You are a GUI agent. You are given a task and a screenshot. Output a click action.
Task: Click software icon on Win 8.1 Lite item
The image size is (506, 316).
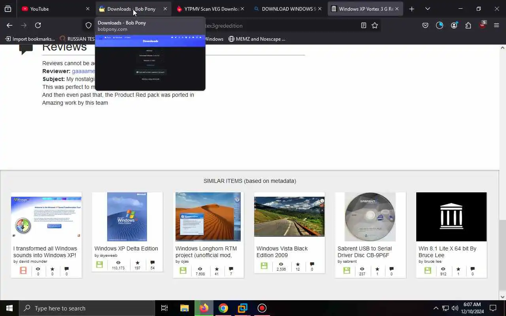point(428,271)
